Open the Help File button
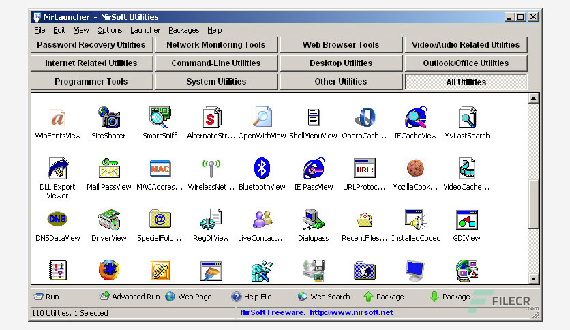 pyautogui.click(x=252, y=297)
